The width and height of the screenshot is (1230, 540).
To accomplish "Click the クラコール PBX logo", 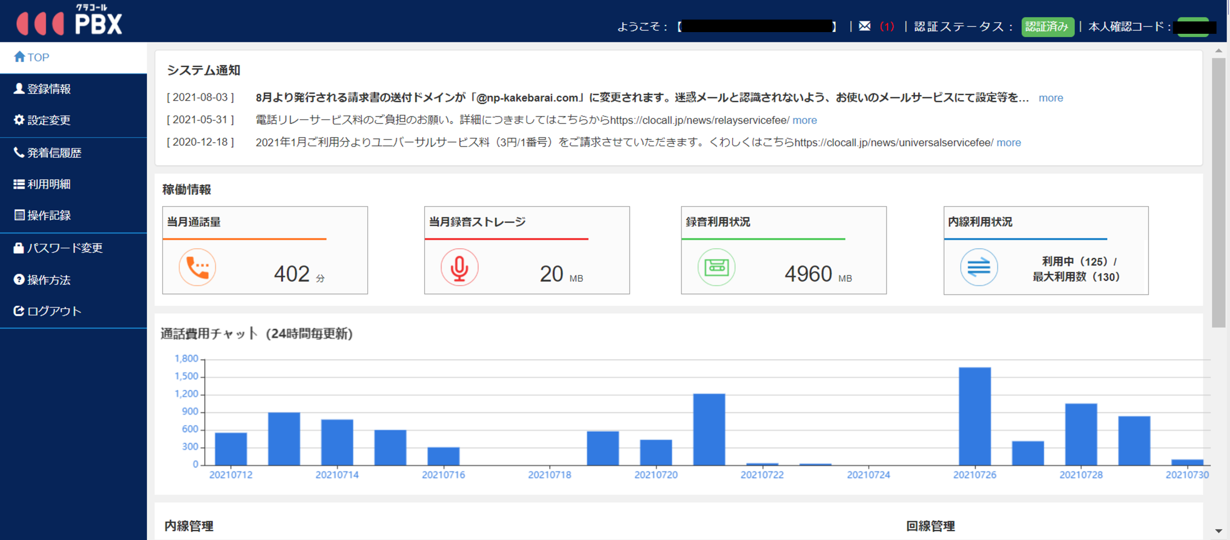I will (70, 21).
